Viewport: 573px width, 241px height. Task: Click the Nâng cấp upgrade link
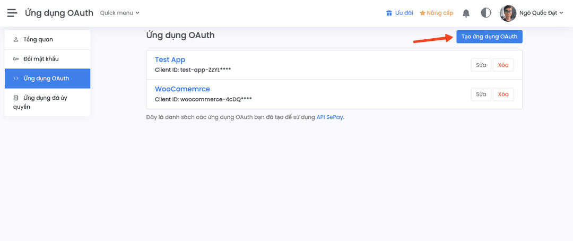click(436, 13)
